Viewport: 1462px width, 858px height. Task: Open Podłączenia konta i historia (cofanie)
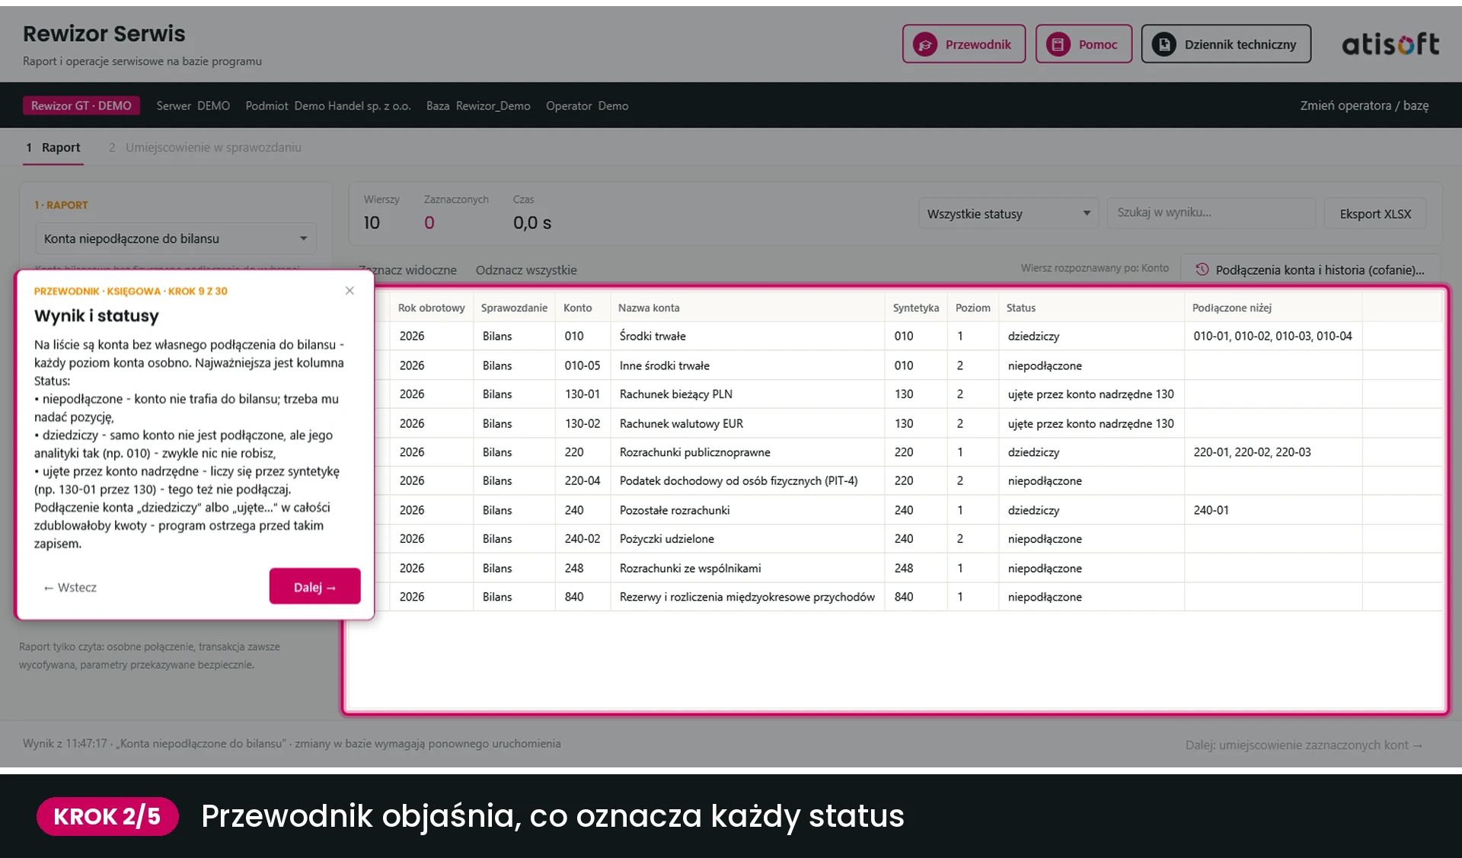[1310, 270]
